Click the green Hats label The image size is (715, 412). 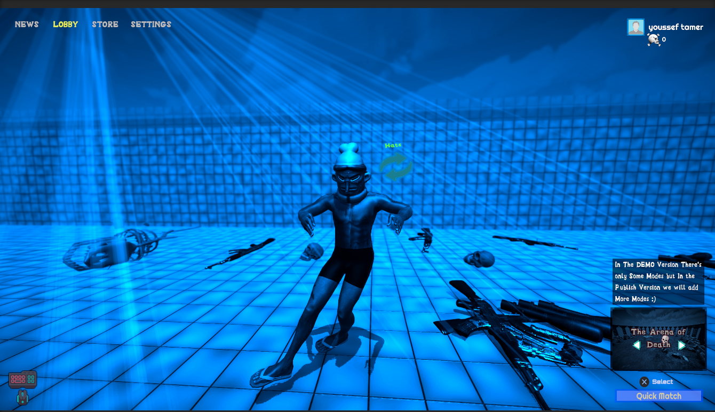(x=393, y=145)
